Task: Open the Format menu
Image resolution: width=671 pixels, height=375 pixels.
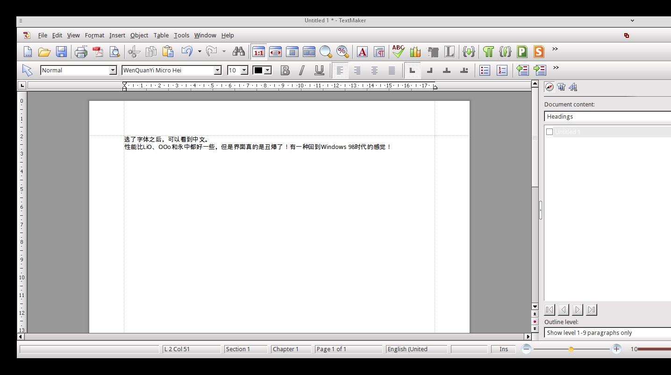Action: pyautogui.click(x=94, y=35)
